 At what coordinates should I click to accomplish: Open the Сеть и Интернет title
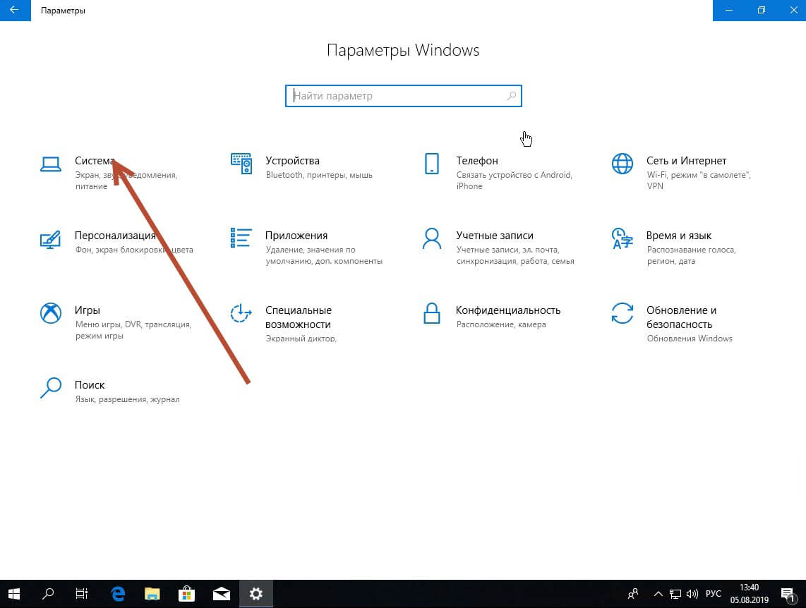tap(686, 161)
